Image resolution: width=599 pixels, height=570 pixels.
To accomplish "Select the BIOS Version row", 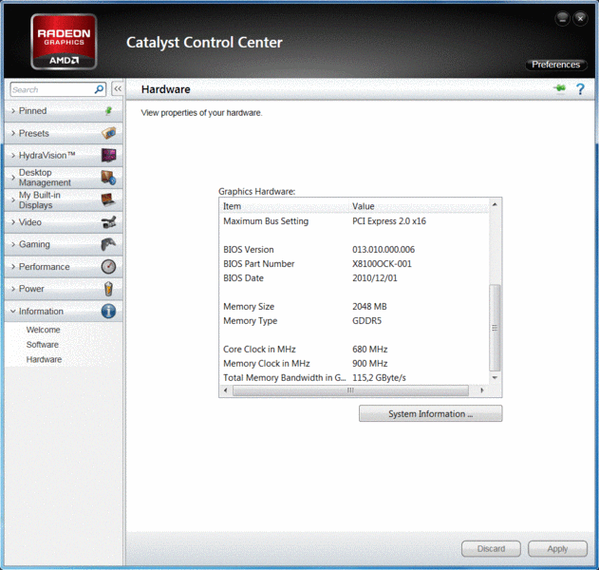I will (x=354, y=249).
